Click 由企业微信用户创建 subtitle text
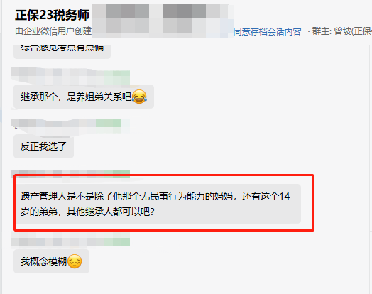This screenshot has height=294, width=372. 54,31
